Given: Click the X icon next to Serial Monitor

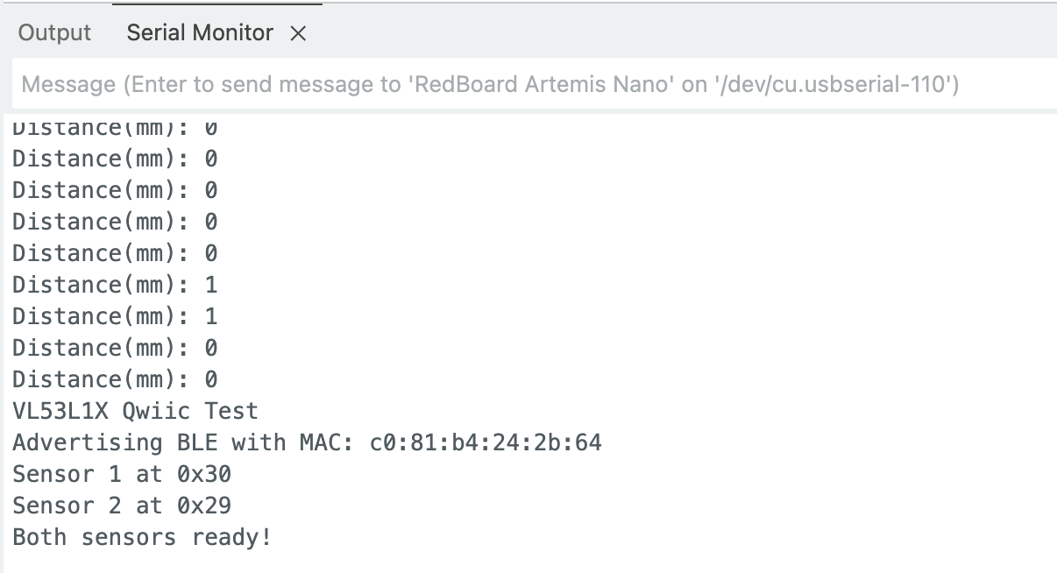Looking at the screenshot, I should 299,33.
